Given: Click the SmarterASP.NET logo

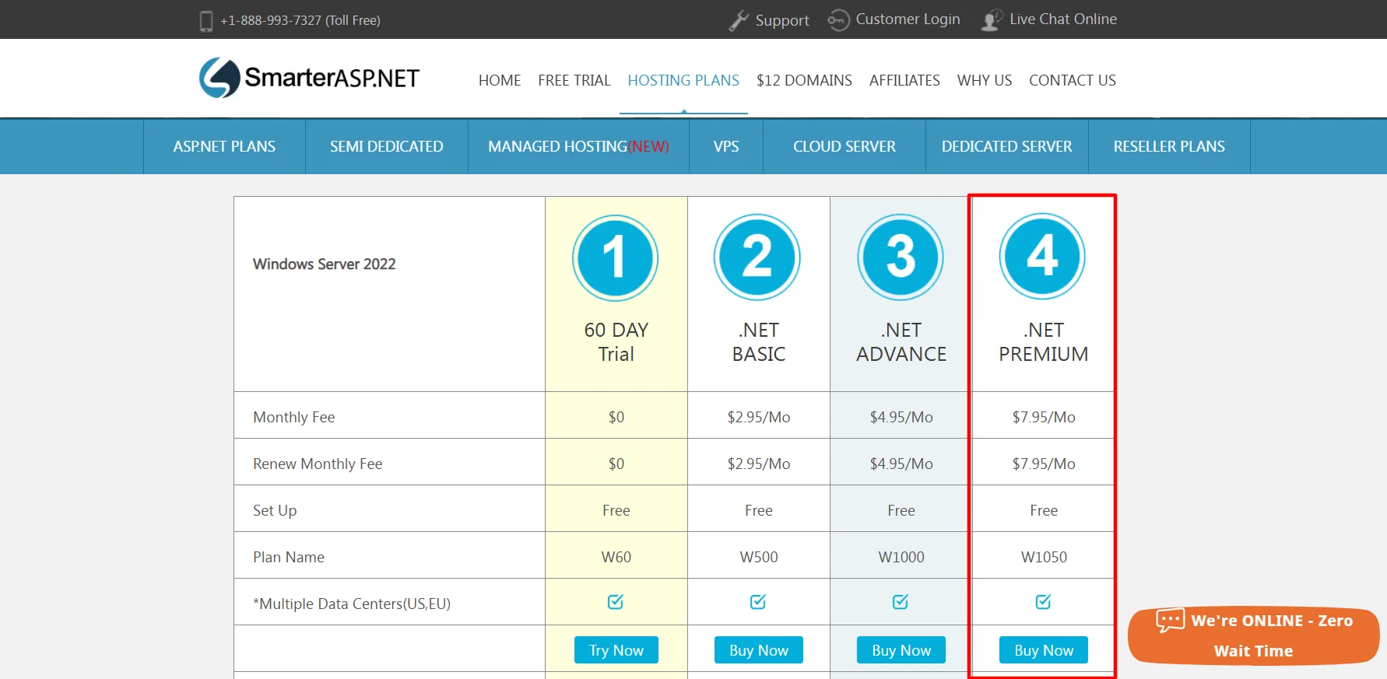Looking at the screenshot, I should click(x=309, y=78).
